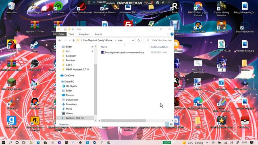This screenshot has width=258, height=145.
Task: Open the Windows Start menu
Action: click(x=3, y=143)
